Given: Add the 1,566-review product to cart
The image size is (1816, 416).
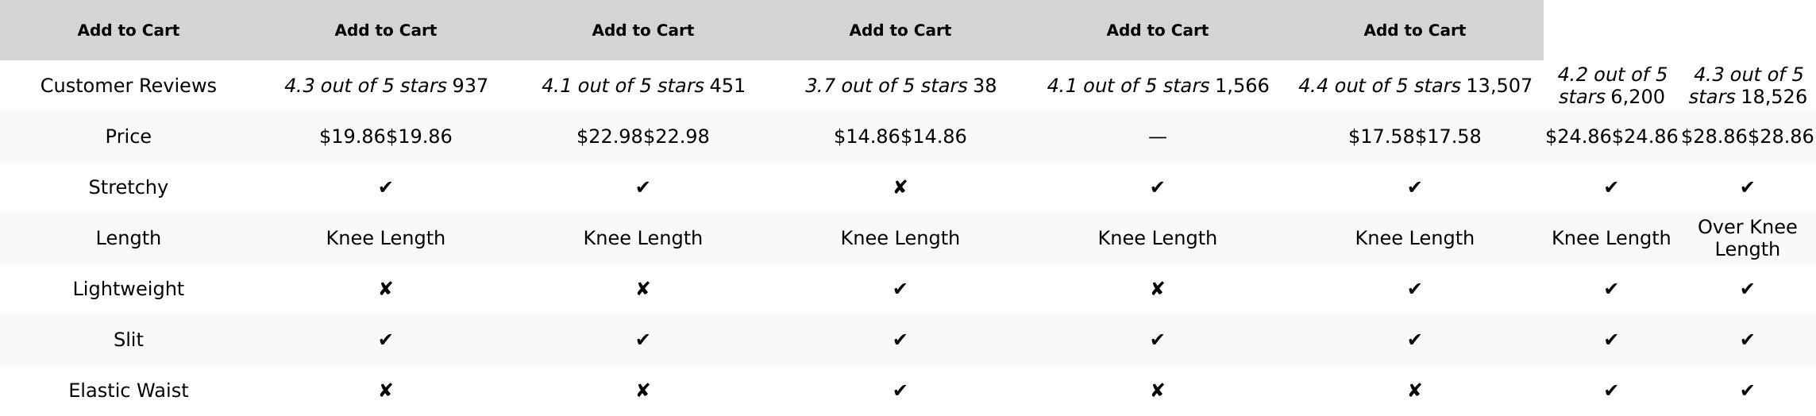Looking at the screenshot, I should [1157, 30].
